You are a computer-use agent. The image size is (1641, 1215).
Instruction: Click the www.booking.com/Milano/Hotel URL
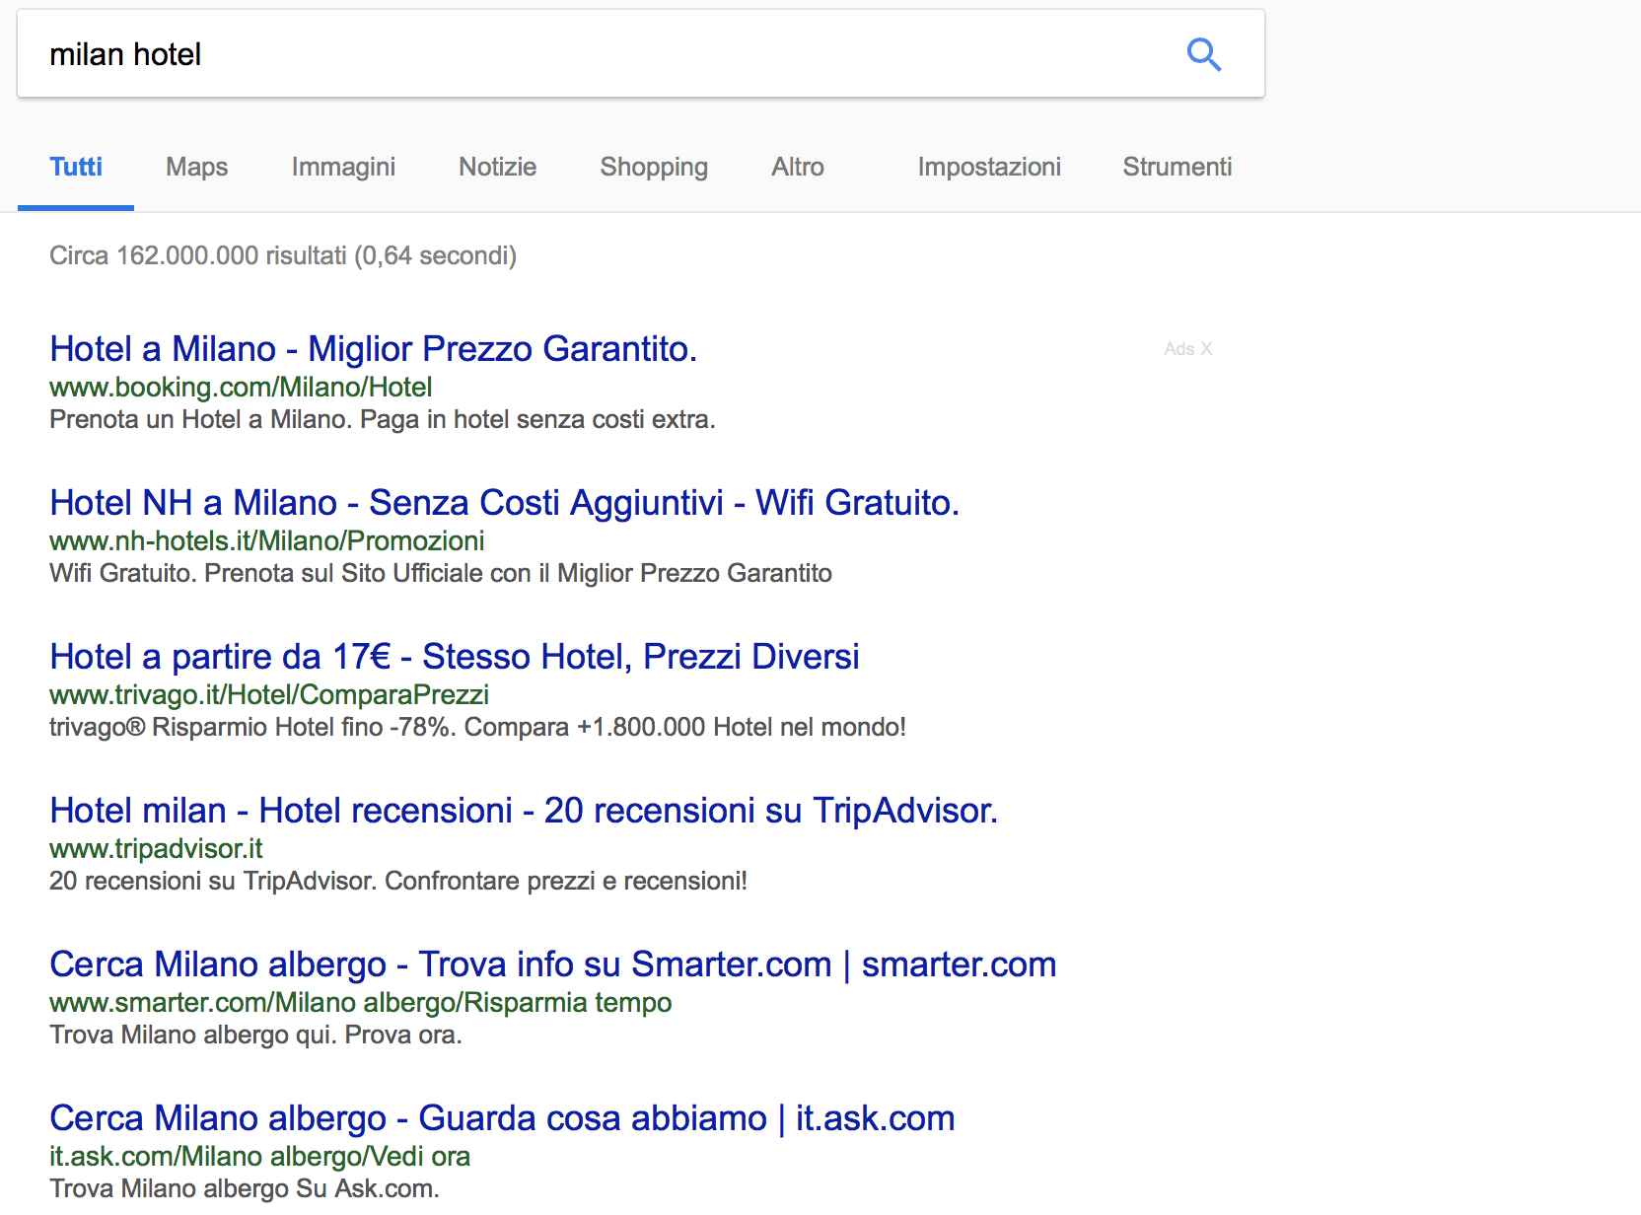tap(241, 388)
